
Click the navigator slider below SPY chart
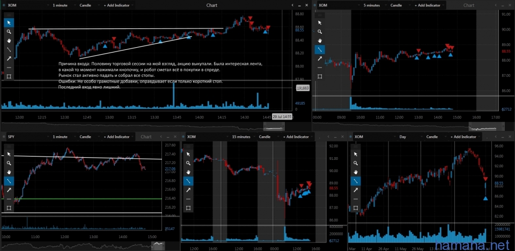coord(158,246)
